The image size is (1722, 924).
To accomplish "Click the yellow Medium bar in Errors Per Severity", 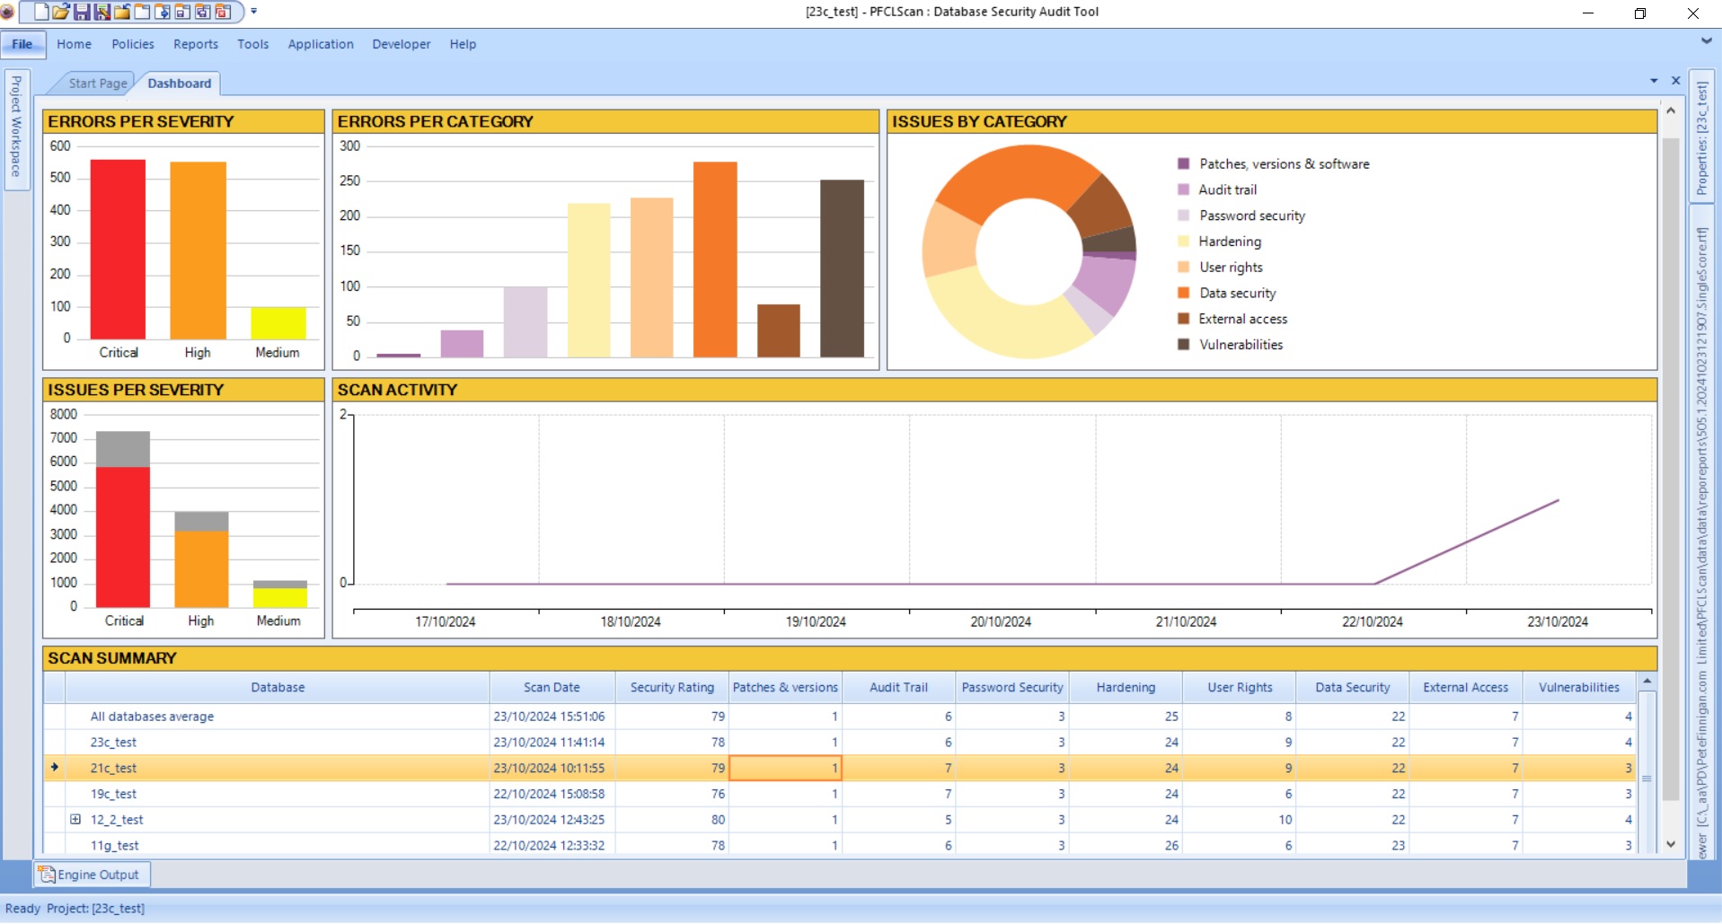I will tap(278, 323).
